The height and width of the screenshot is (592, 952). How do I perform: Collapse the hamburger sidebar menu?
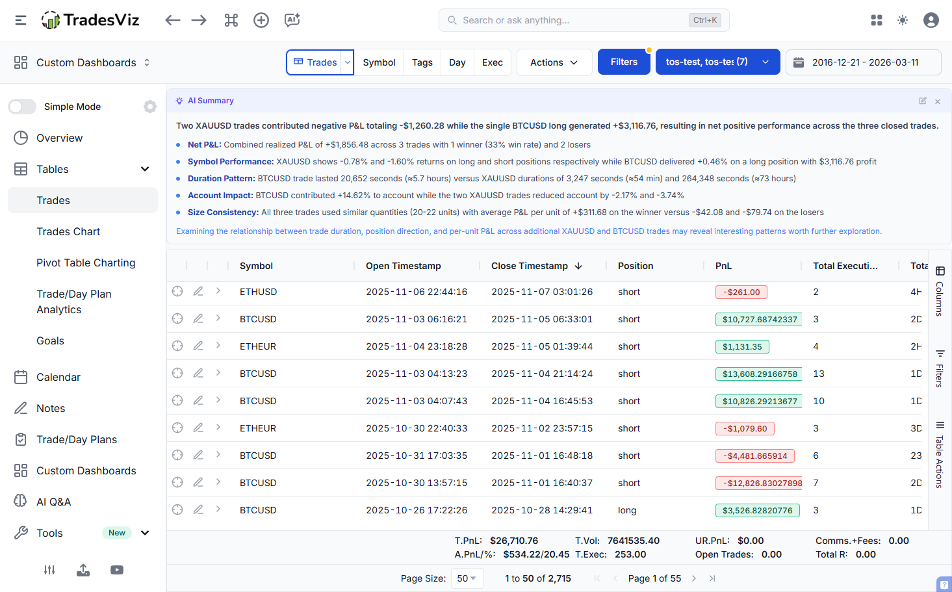[x=21, y=20]
